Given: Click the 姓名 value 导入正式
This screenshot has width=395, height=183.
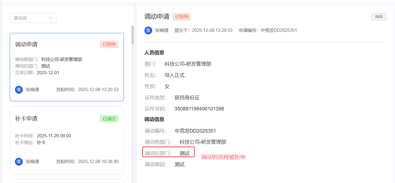Looking at the screenshot, I should click(x=175, y=75).
